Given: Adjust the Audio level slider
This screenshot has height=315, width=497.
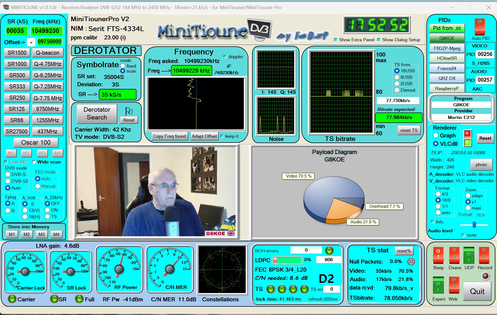Looking at the screenshot, I should 474,225.
